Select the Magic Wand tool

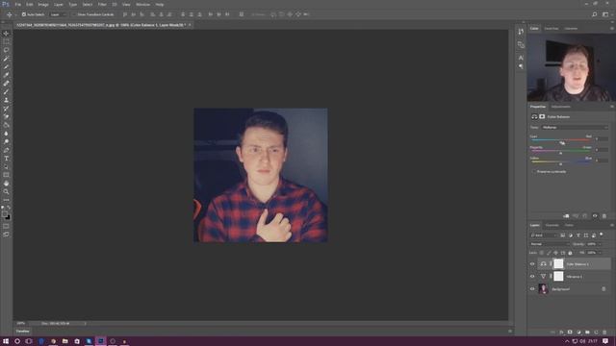[7, 59]
